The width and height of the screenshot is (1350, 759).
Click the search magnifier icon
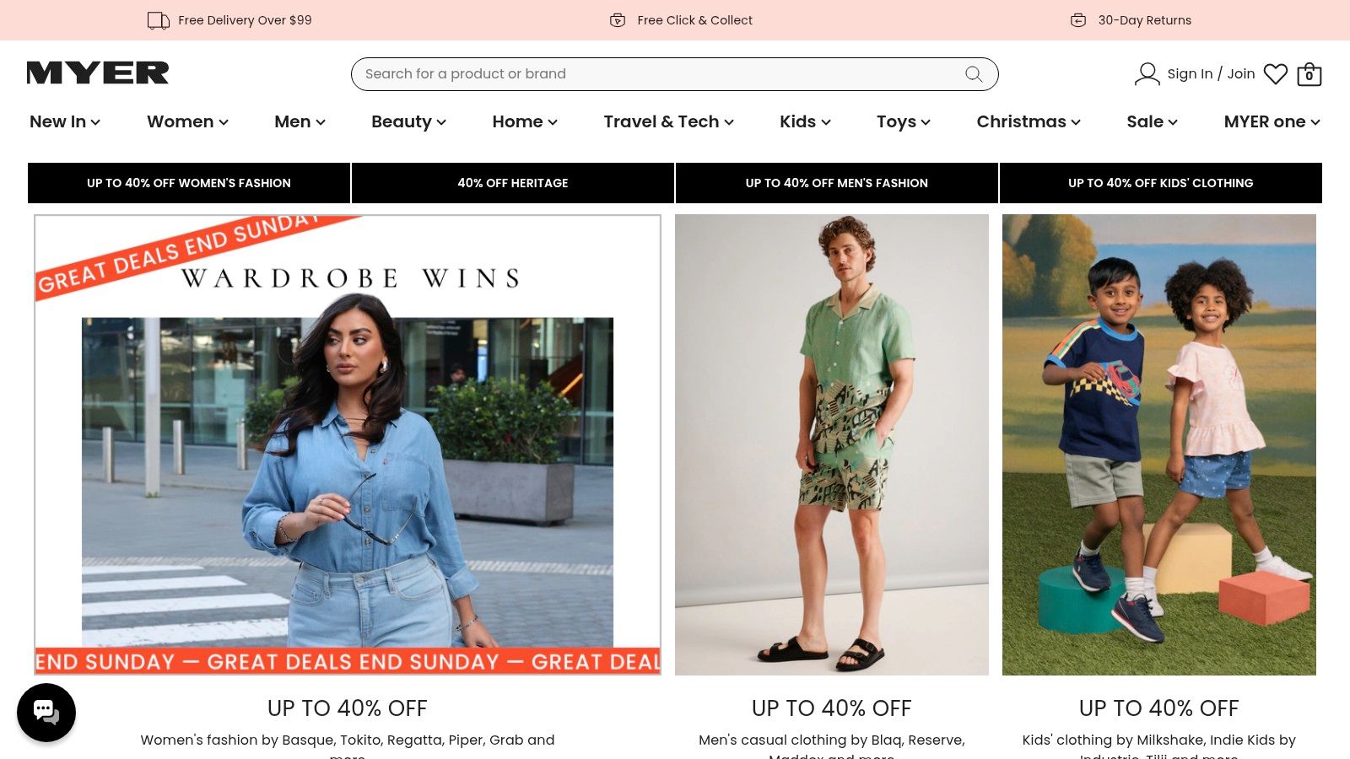[x=974, y=74]
